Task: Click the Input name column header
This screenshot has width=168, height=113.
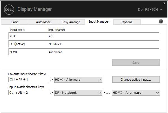Action: [57, 30]
